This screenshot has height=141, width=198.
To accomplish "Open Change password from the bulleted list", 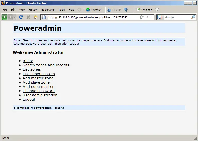I will point(39,91).
